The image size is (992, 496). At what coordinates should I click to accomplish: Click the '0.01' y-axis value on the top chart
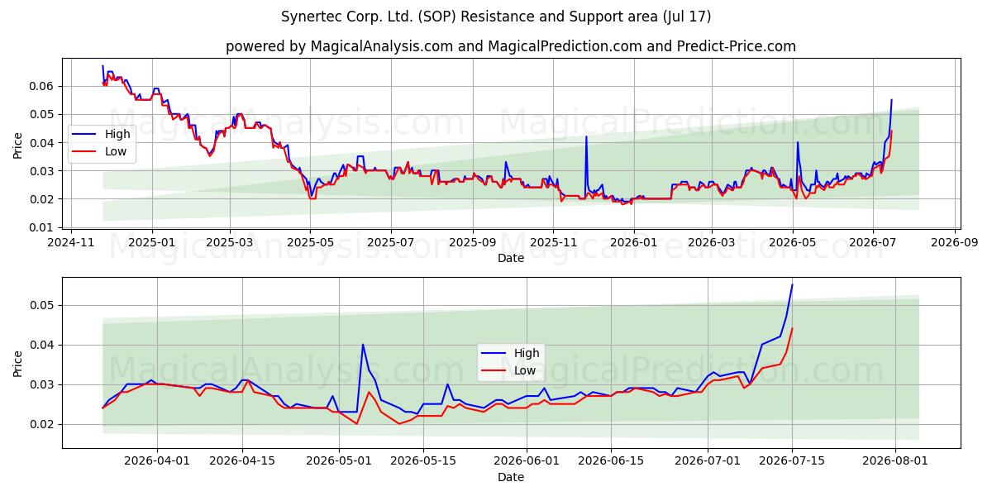[42, 227]
